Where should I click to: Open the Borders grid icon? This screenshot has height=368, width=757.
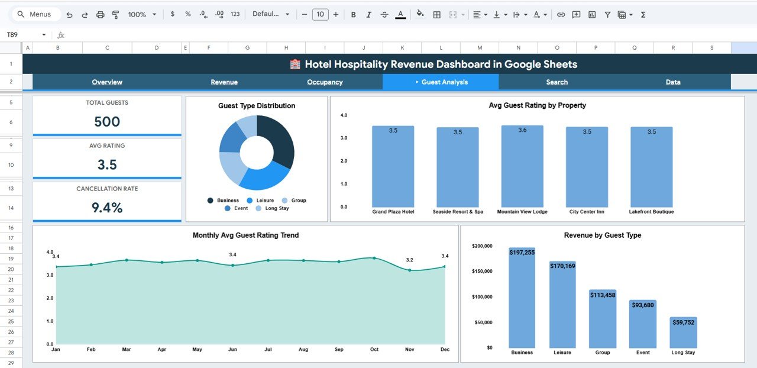437,14
